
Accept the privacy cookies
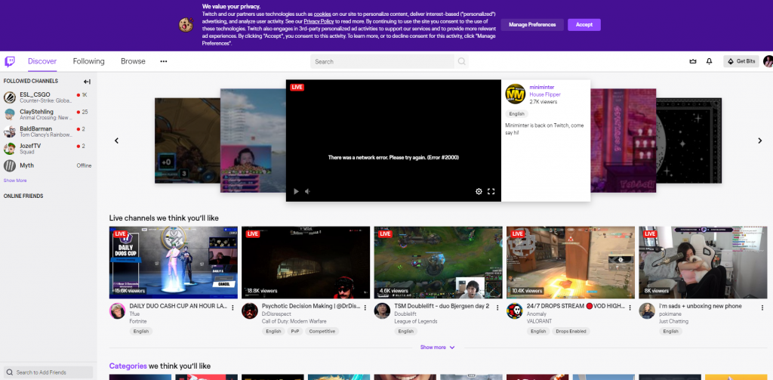point(584,25)
